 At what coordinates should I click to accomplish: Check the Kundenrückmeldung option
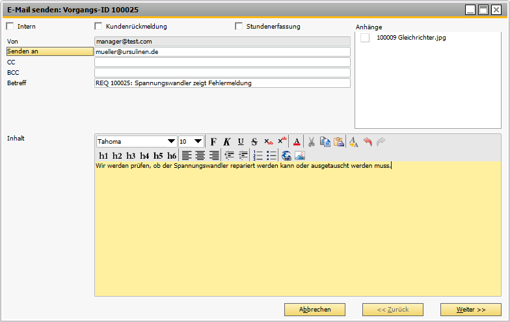click(x=99, y=27)
